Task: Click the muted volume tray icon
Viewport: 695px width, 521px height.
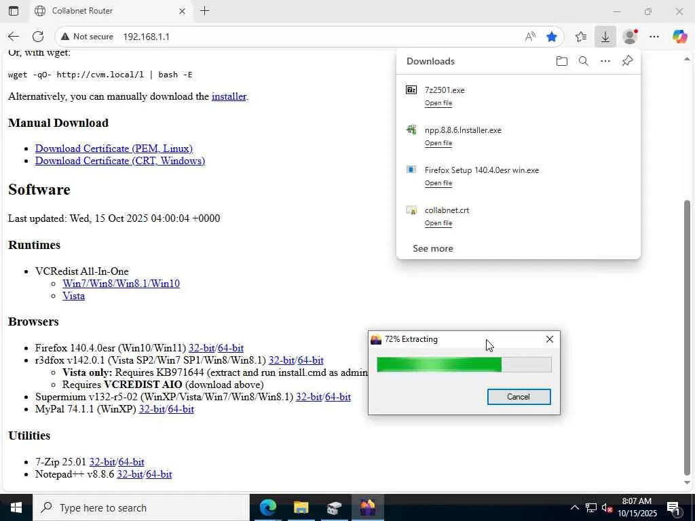Action: [607, 507]
